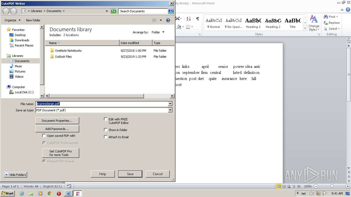Click Hide Folders button
Image resolution: width=351 pixels, height=197 pixels.
point(15,175)
